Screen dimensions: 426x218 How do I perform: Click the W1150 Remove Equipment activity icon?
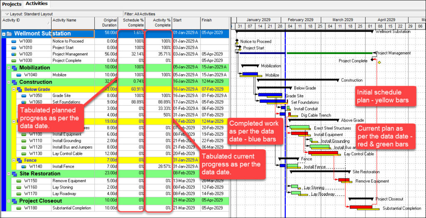coord(19,181)
